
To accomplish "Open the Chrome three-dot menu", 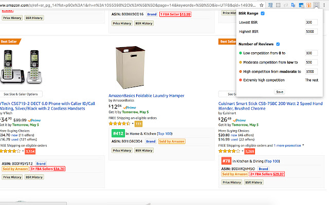I will tap(324, 4).
